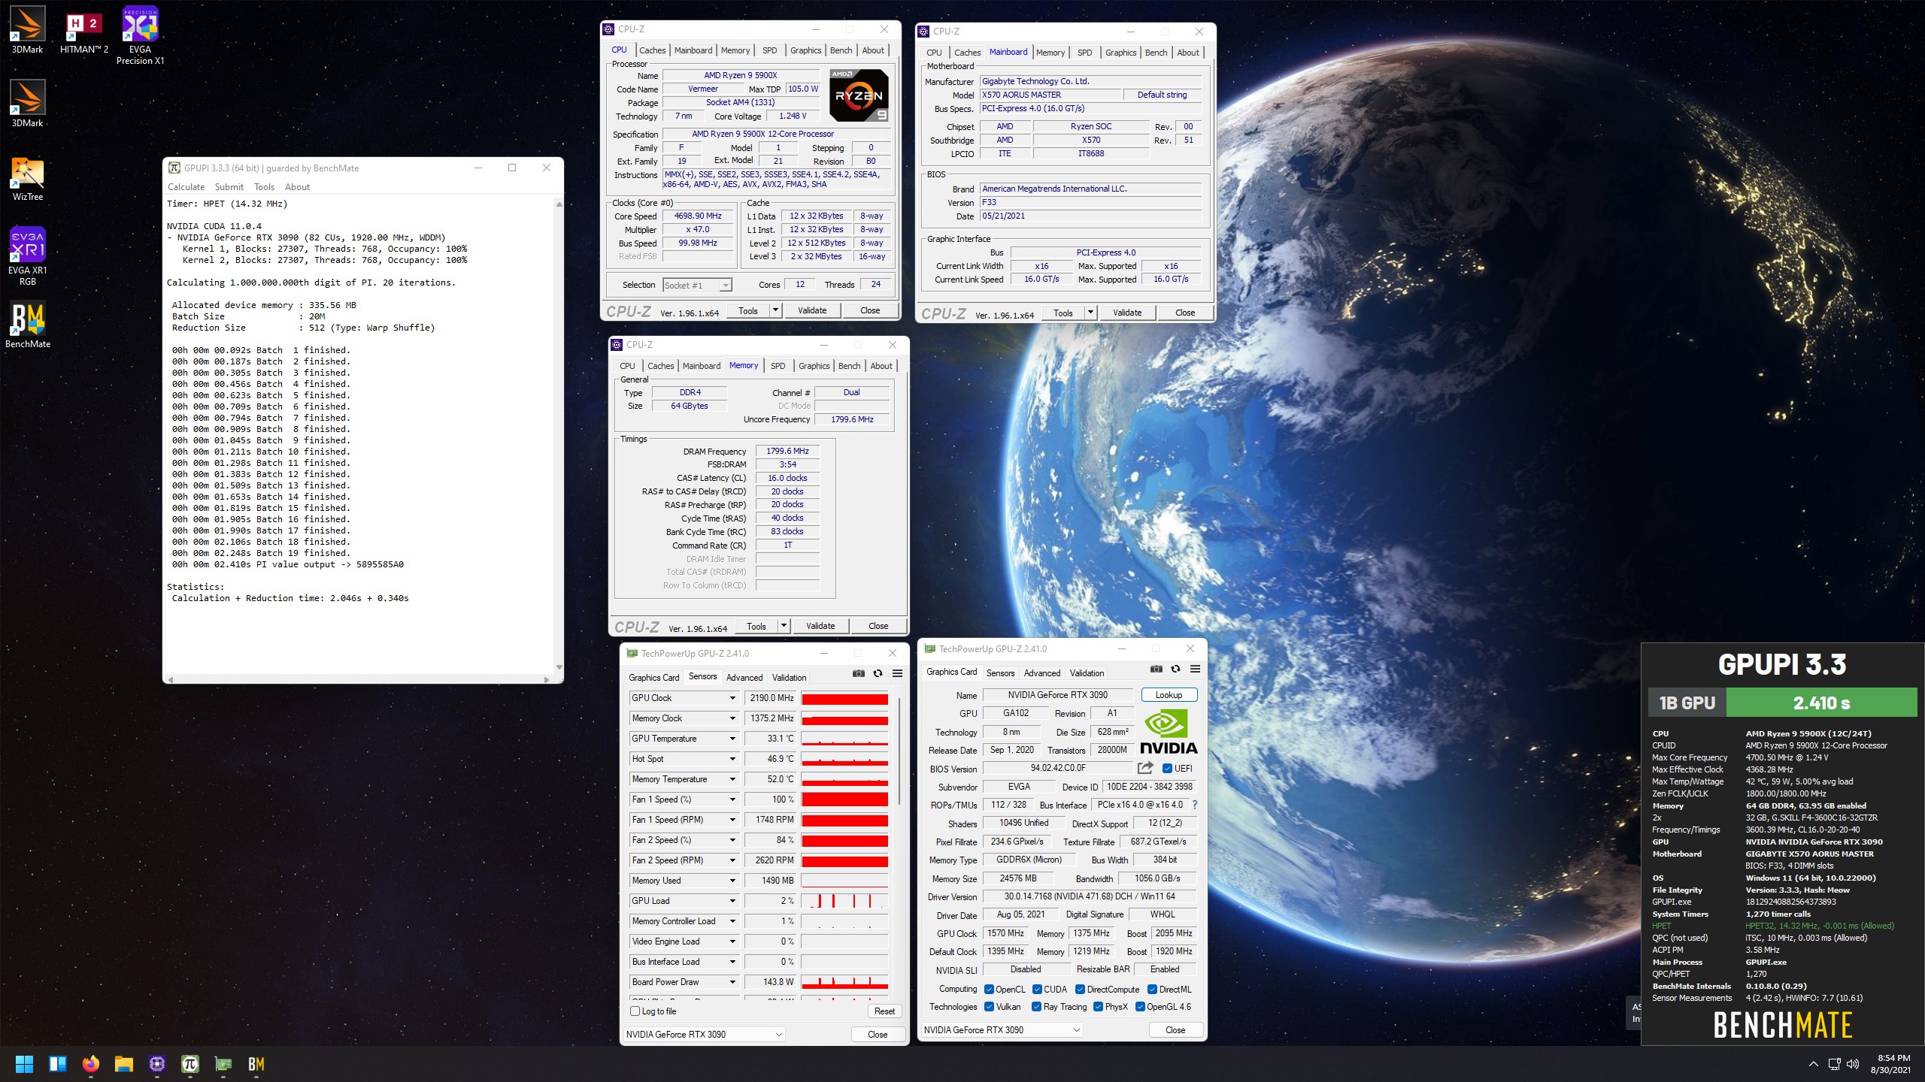Open the volume icon in system tray

click(1852, 1064)
